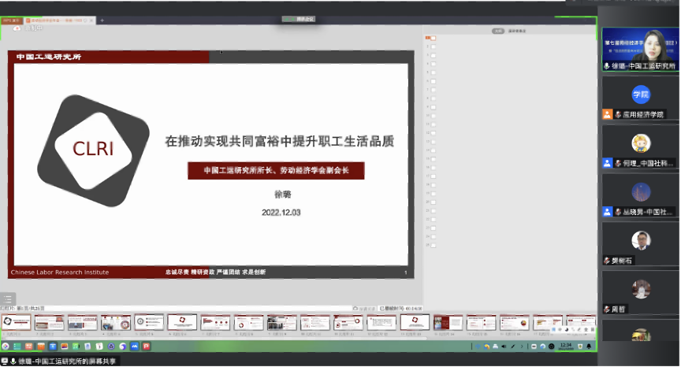Click participant name 周哲 in the list

[x=618, y=310]
